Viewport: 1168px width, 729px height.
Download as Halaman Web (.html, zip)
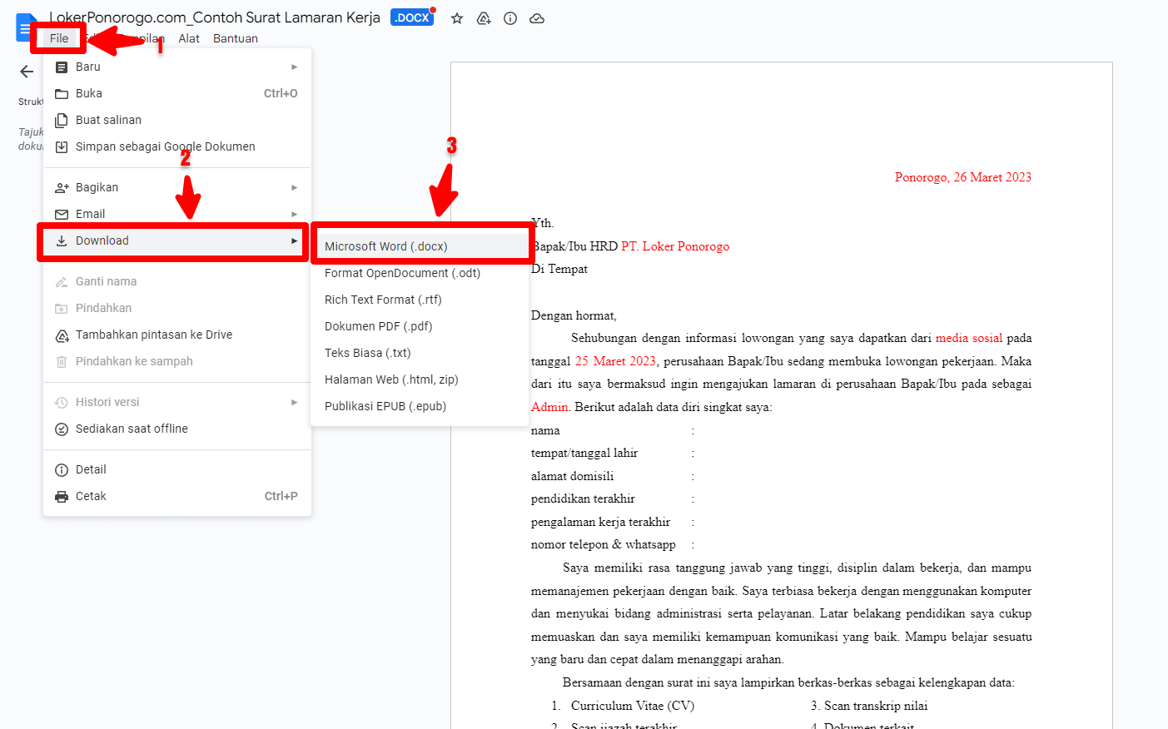(x=420, y=379)
